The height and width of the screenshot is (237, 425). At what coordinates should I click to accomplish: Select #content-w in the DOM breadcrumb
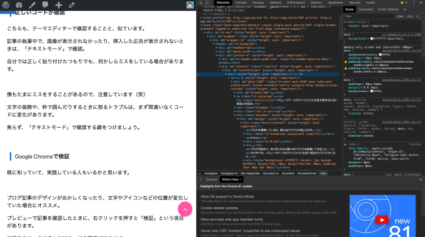click(271, 173)
